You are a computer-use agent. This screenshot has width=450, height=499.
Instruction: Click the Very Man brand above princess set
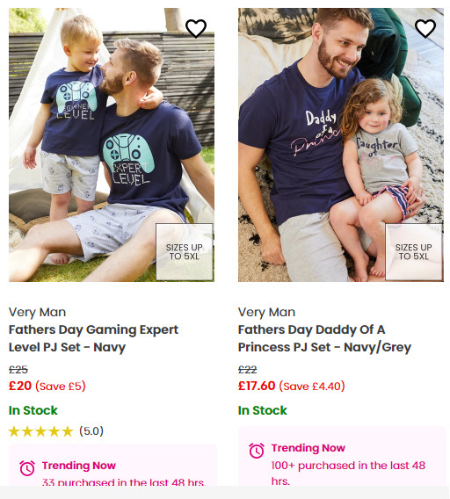(266, 312)
